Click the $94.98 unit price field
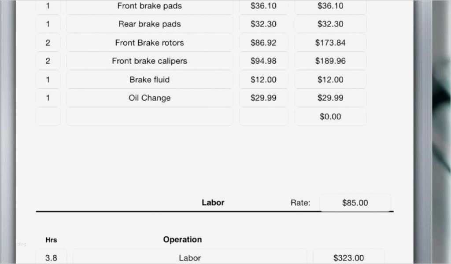 click(x=263, y=61)
